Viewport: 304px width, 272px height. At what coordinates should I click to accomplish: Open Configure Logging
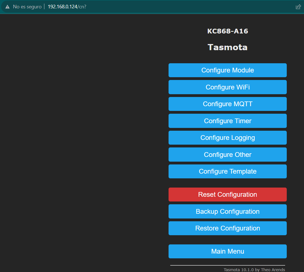pos(228,138)
